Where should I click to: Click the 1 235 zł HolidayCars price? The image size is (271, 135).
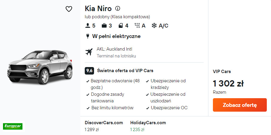tap(137, 130)
